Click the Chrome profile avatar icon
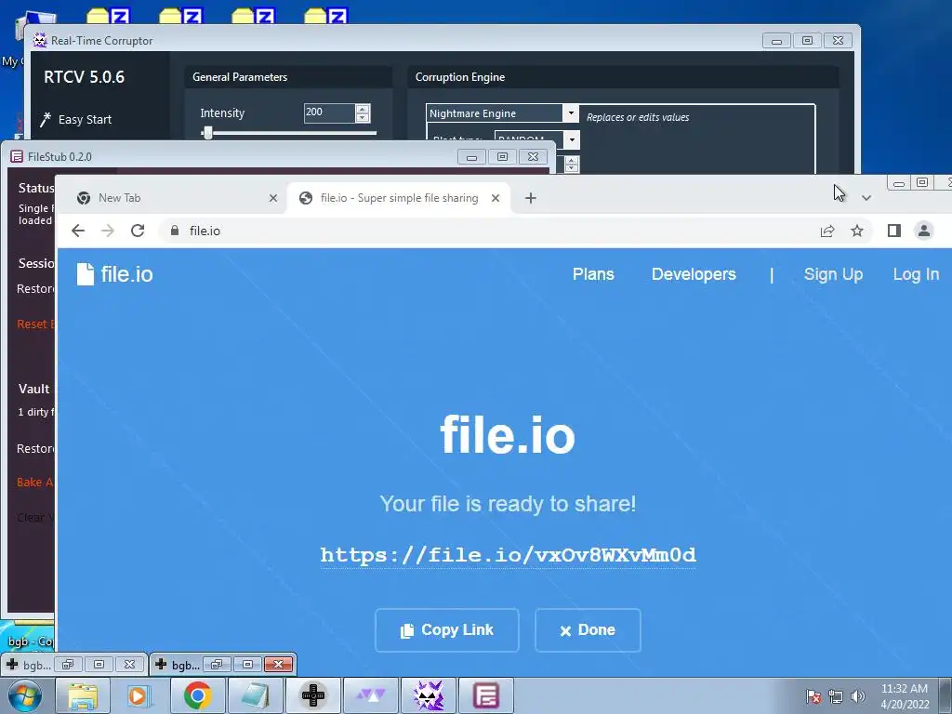The width and height of the screenshot is (952, 714). pos(923,231)
